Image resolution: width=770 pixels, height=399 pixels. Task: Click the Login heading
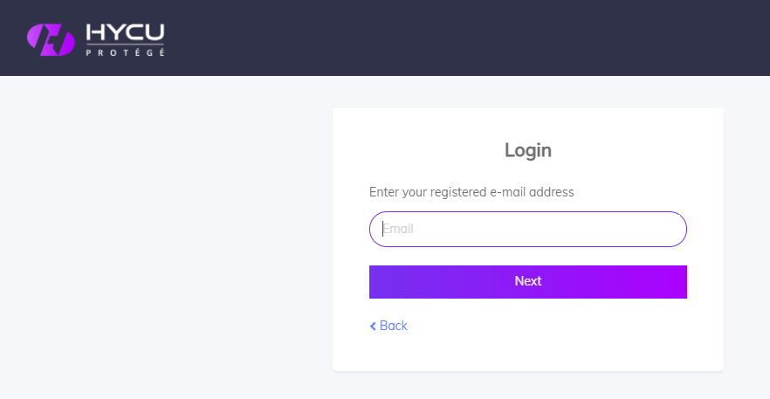click(x=528, y=150)
